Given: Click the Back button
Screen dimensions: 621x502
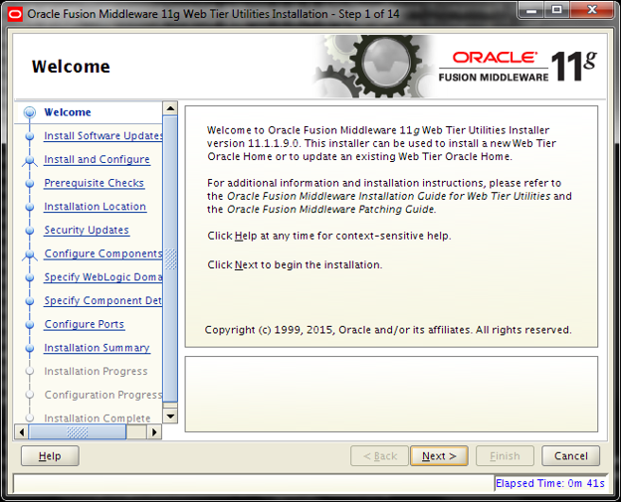Looking at the screenshot, I should pos(379,456).
